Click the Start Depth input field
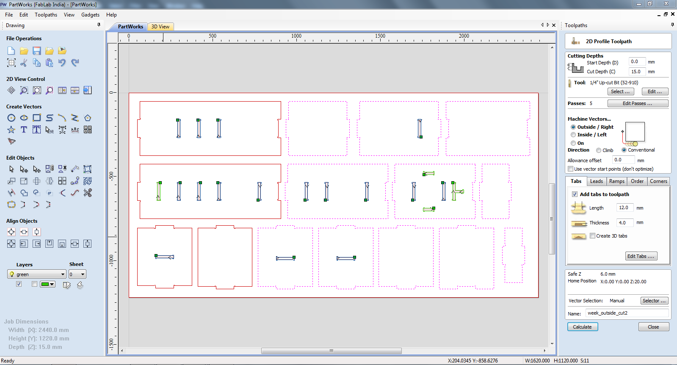Viewport: 677px width, 365px height. 637,61
